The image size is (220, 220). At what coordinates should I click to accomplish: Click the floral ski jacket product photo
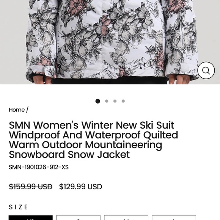click(110, 42)
